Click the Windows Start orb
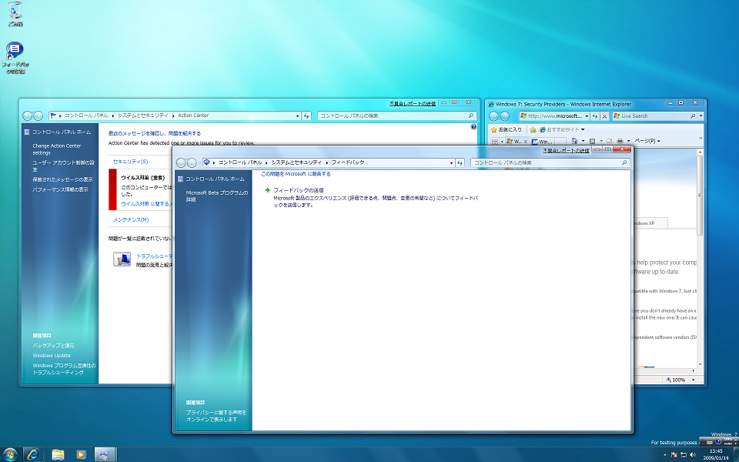The height and width of the screenshot is (462, 739). (9, 454)
